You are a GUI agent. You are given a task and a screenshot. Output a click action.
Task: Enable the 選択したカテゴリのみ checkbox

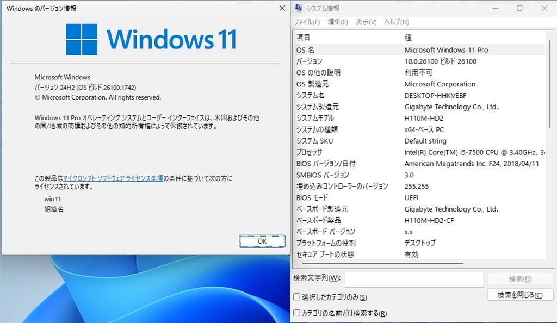296,297
